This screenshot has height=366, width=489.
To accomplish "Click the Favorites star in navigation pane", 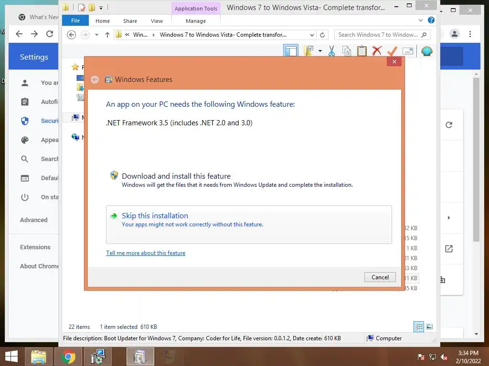I will point(75,67).
